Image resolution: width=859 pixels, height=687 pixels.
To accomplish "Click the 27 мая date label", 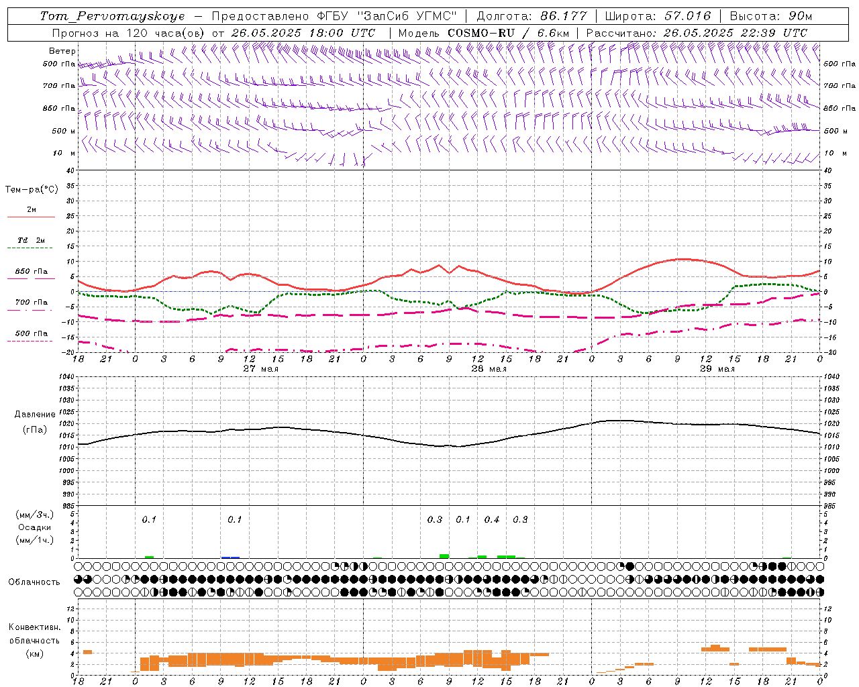I will pyautogui.click(x=260, y=369).
